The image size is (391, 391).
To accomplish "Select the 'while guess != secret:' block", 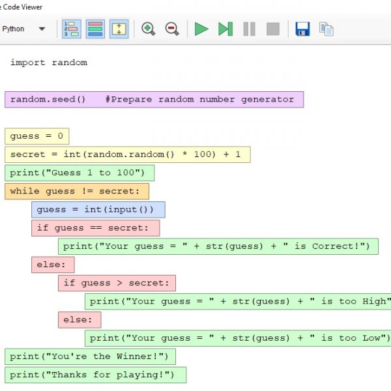I will click(77, 191).
